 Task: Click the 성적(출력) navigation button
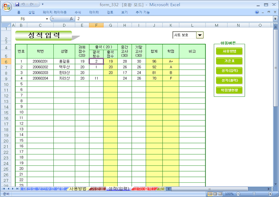229,80
